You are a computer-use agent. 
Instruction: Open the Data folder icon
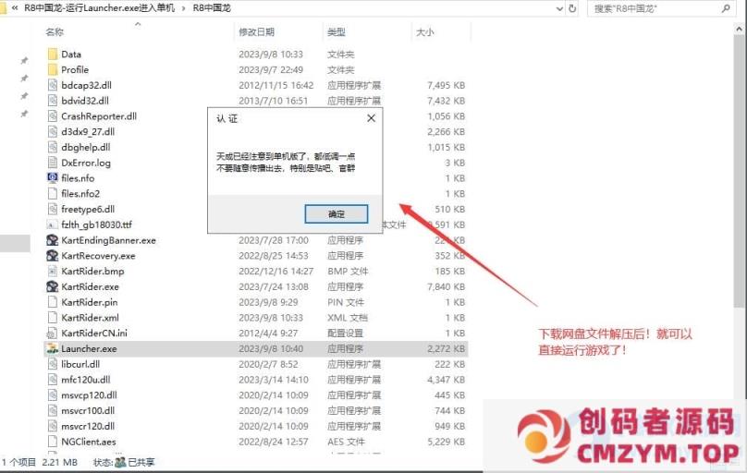pos(53,55)
